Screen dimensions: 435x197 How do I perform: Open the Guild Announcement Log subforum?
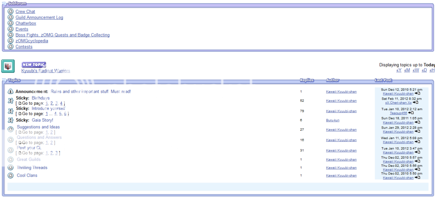coord(39,17)
